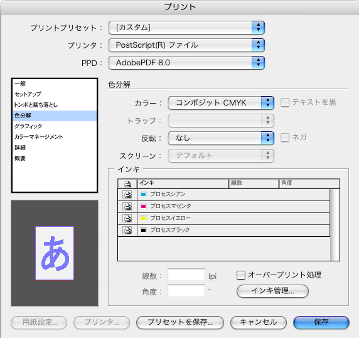Open the PPD dropdown showing AdobePDF 8.0
This screenshot has width=359, height=338.
[x=186, y=63]
